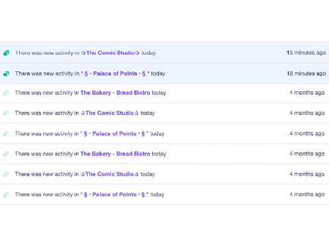The image size is (329, 247).
Task: Click the faded icon beside the last Comic Studio notification
Action: (6, 174)
